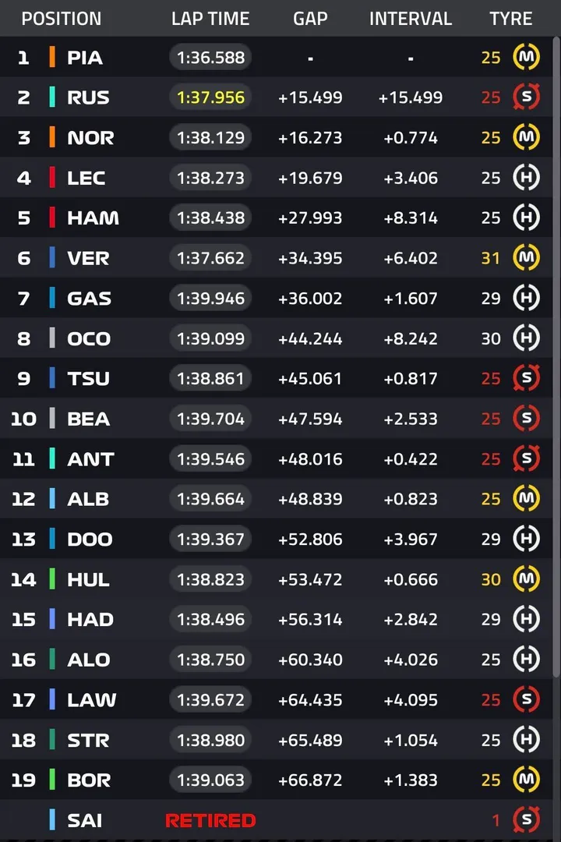Viewport: 561px width, 842px height.
Task: Click the orange team color bar beside PIA
Action: 52,57
